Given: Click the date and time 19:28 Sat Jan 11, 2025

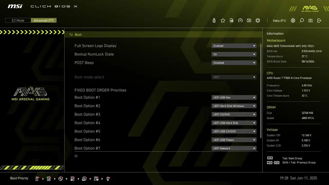Looking at the screenshot, I should 298,178.
